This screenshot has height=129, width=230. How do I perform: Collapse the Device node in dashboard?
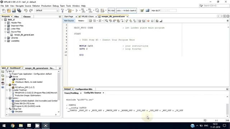click(x=7, y=77)
